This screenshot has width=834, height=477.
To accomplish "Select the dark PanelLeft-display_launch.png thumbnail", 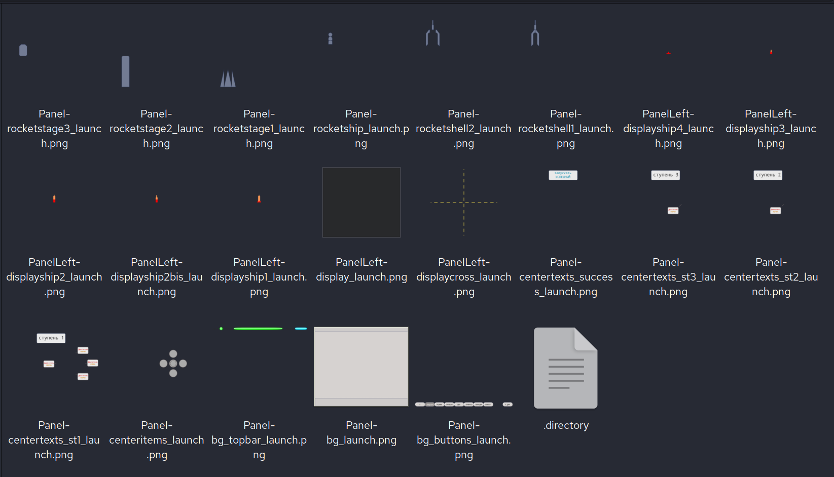I will [x=361, y=202].
